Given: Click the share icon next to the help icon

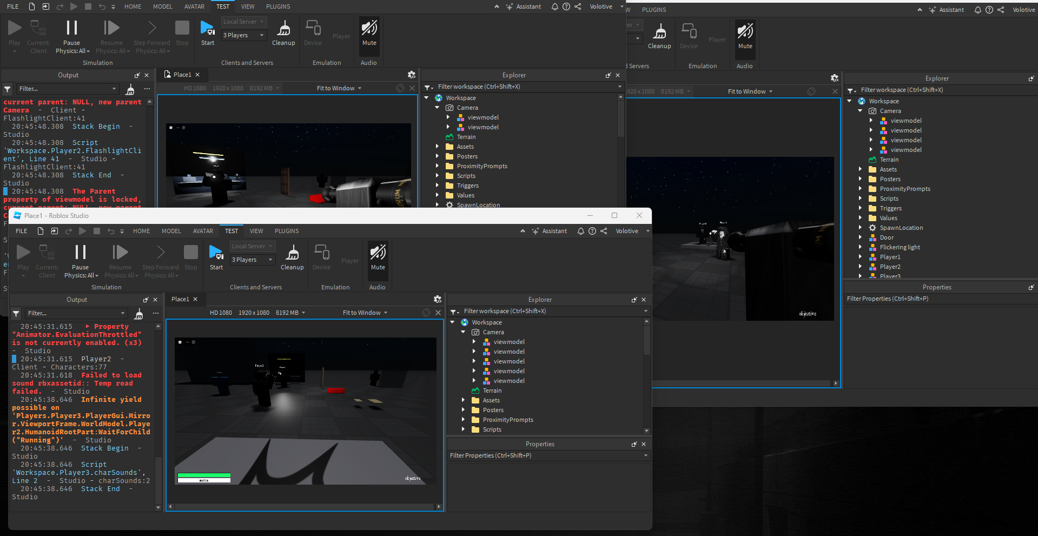Looking at the screenshot, I should tap(604, 231).
